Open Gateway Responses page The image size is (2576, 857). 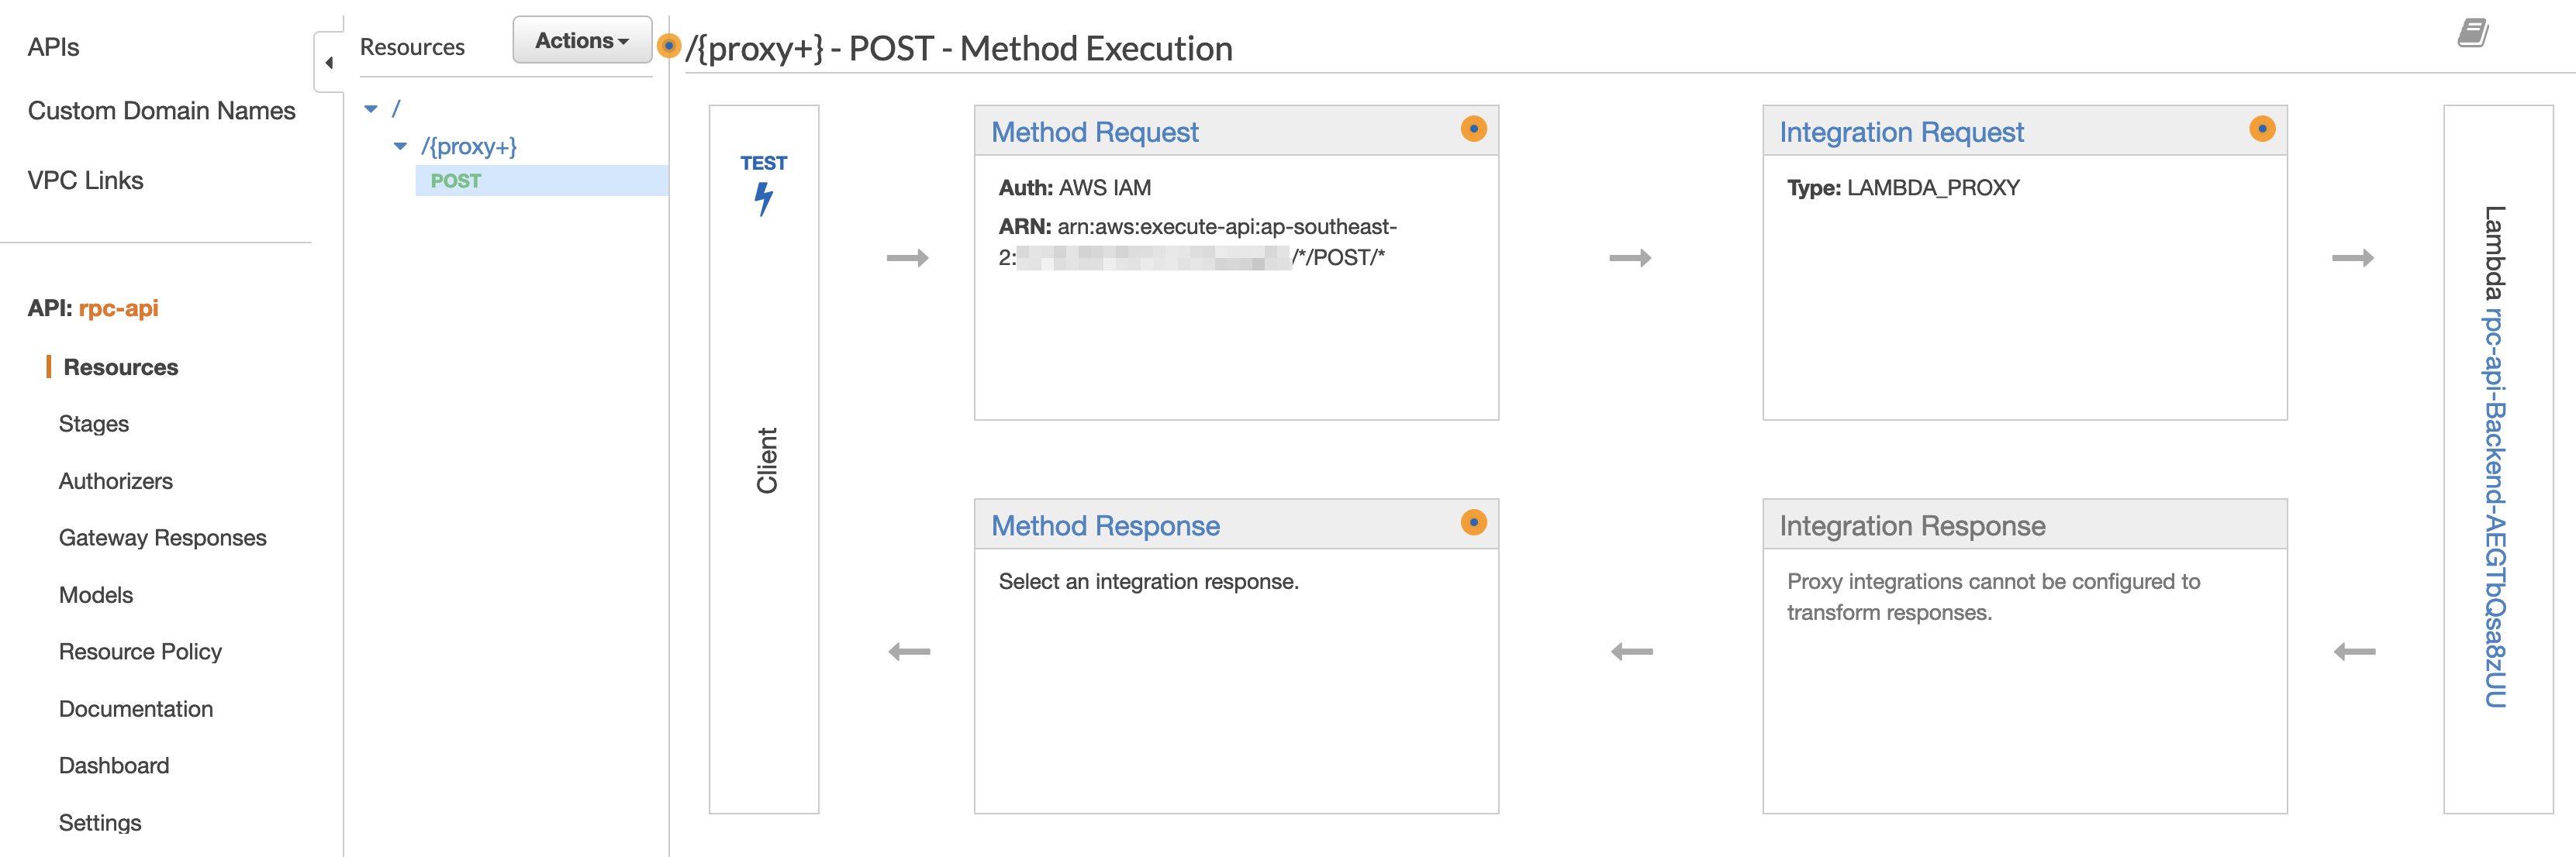(163, 539)
